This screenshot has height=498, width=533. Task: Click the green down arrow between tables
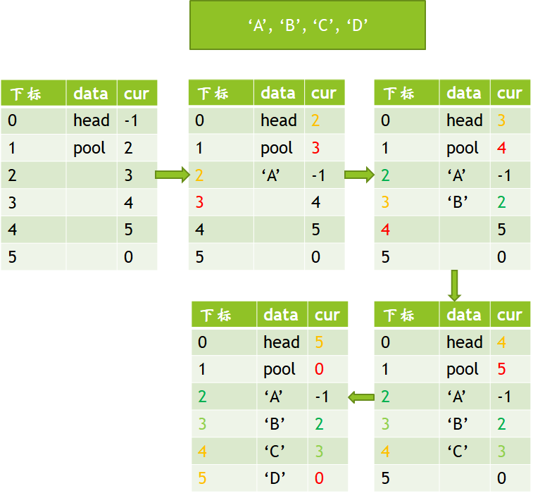[x=455, y=285]
